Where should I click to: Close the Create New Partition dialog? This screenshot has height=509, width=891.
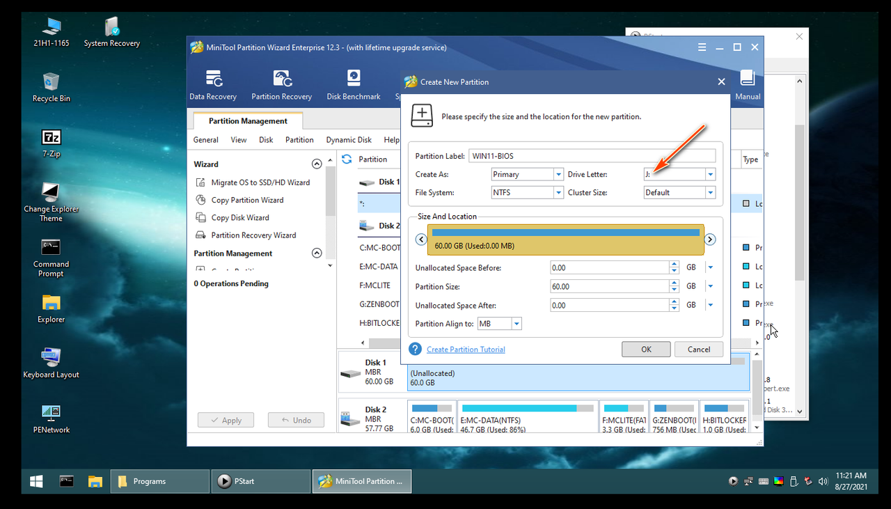click(x=721, y=81)
